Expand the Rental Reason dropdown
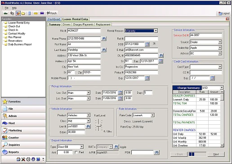Image resolution: width=232 pixels, height=164 pixels. (x=156, y=31)
